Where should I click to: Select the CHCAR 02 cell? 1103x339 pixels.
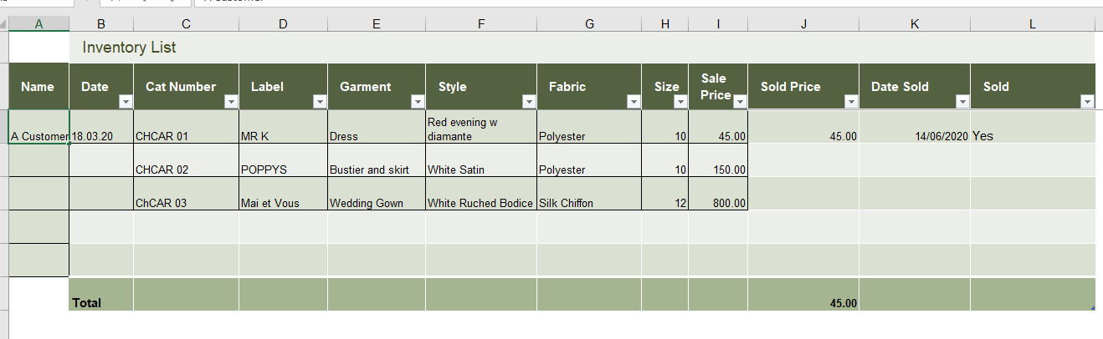coord(186,169)
